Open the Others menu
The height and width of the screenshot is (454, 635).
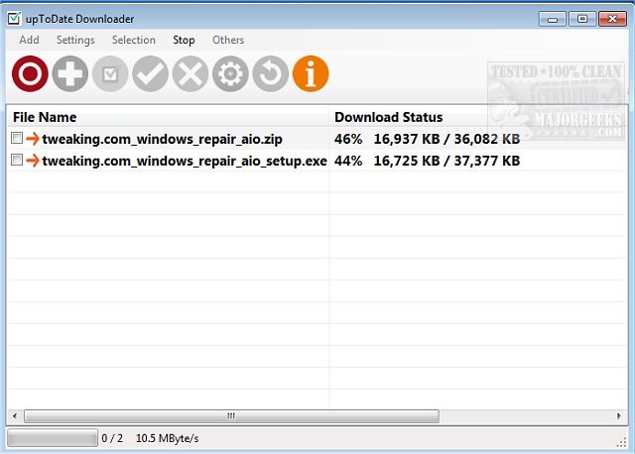(x=228, y=40)
